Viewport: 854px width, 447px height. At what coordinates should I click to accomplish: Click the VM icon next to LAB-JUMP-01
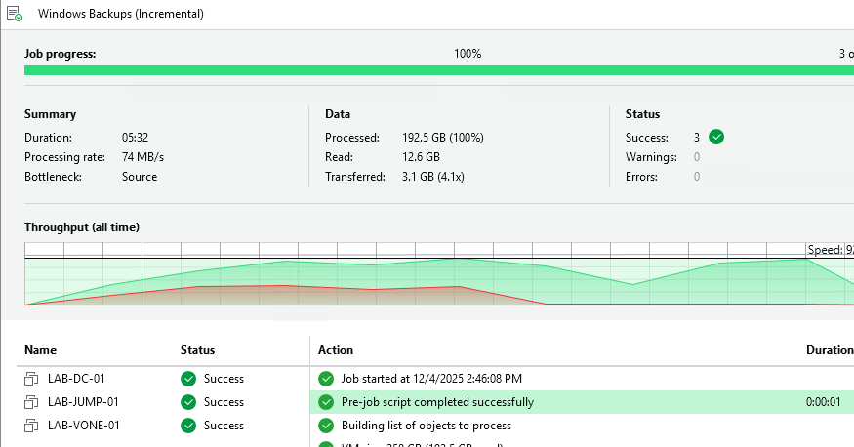(32, 402)
